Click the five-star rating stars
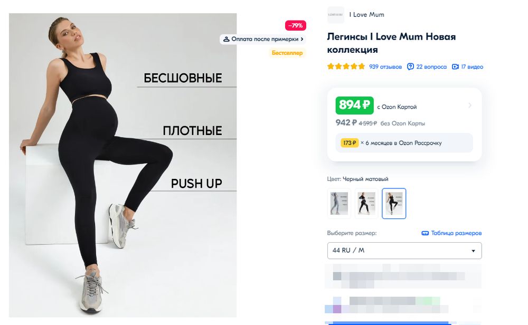Screen dimensions: 528x325 point(345,66)
